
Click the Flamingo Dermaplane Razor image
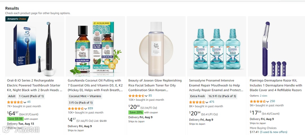pyautogui.click(x=276, y=46)
